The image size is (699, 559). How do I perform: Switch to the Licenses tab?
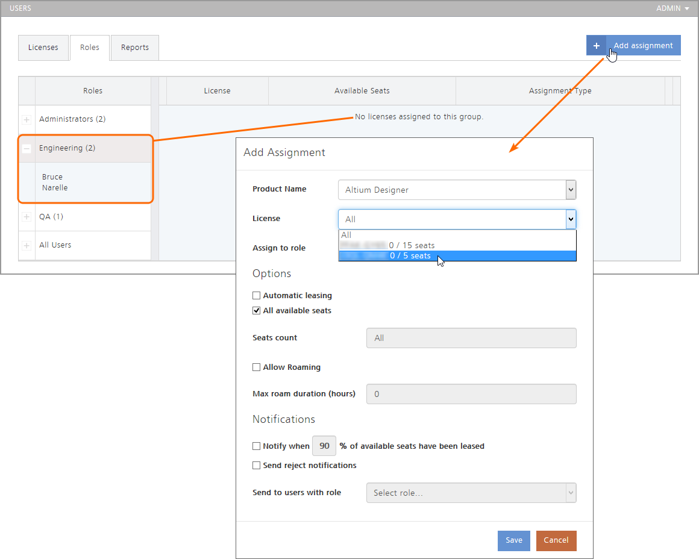(43, 48)
